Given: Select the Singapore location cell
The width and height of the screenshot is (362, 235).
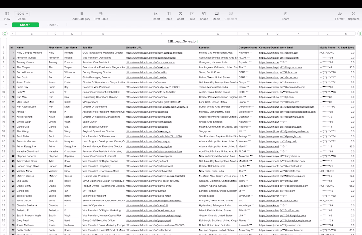Looking at the screenshot, I should (x=218, y=131).
